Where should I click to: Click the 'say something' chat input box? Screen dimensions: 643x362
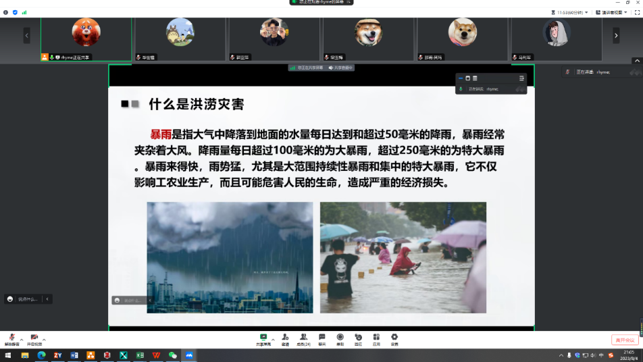(28, 299)
